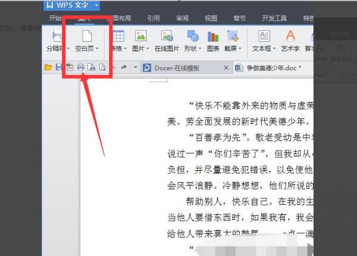Expand the 分隔符 page break dropdown
Viewport: 357px width, 256px height.
(x=68, y=49)
